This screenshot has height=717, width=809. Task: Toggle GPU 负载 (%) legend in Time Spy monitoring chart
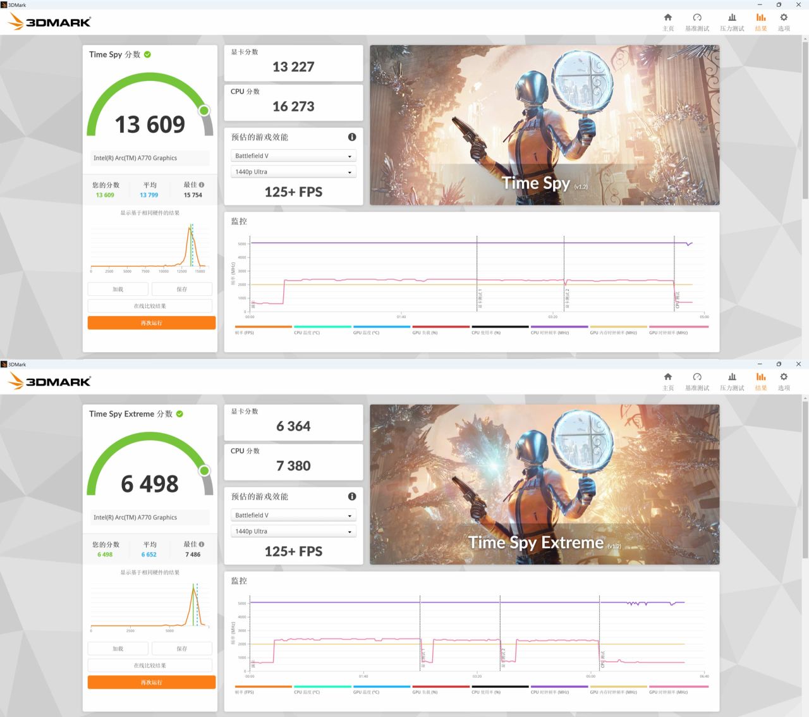coord(441,330)
